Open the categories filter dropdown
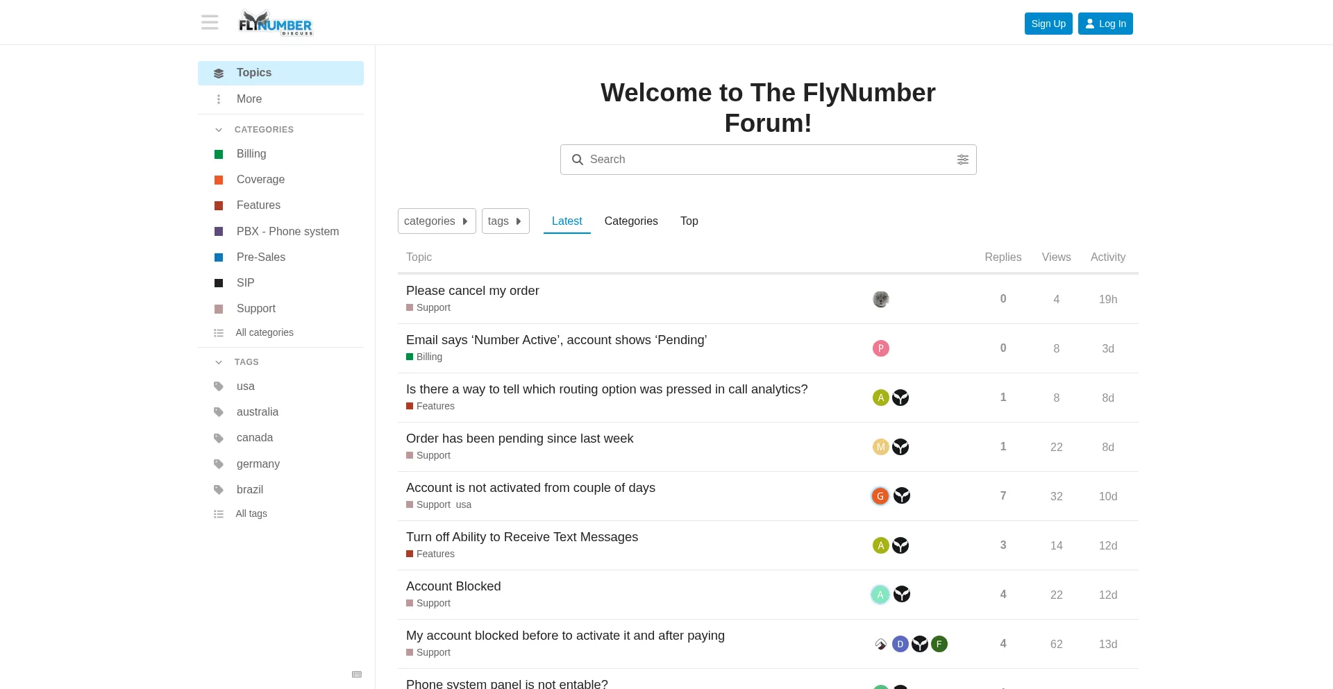Viewport: 1333px width, 689px height. (x=436, y=221)
